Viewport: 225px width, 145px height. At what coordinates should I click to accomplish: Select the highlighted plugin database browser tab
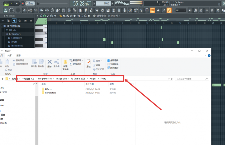click(14, 20)
